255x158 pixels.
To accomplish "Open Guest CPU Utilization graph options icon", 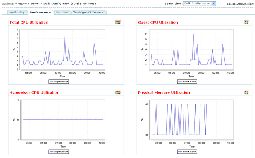I will (x=247, y=22).
